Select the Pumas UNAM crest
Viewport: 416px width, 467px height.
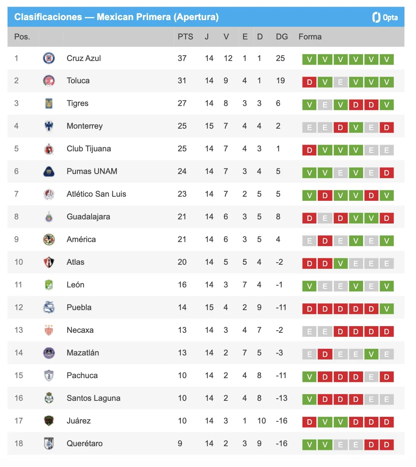click(x=49, y=171)
